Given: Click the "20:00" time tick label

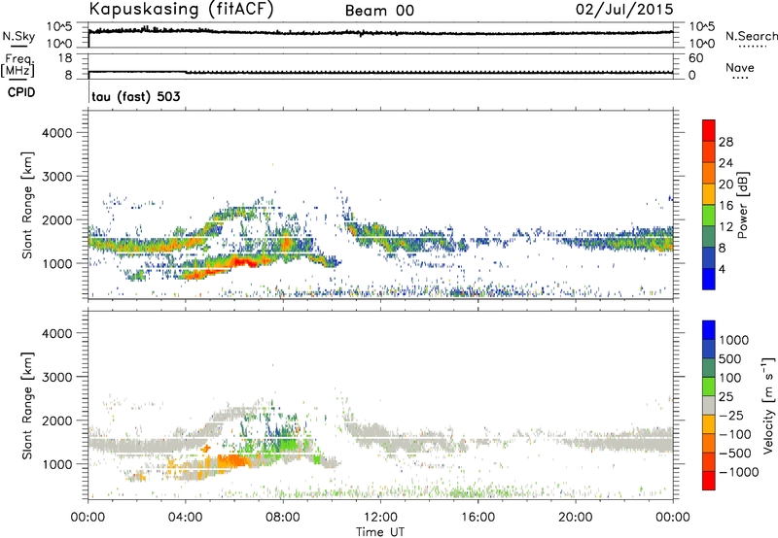Looking at the screenshot, I should (x=576, y=518).
